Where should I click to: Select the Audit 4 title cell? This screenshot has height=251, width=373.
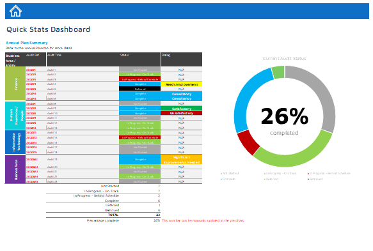83,84
